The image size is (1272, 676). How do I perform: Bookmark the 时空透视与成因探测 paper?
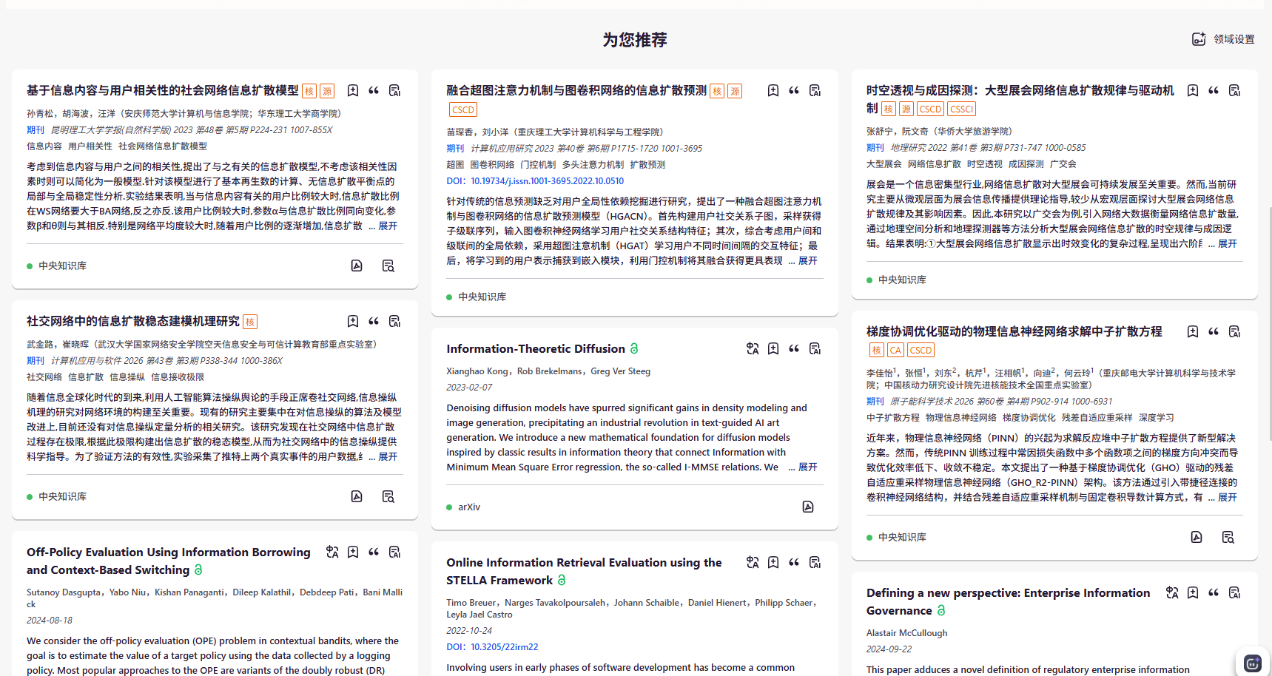click(1193, 90)
